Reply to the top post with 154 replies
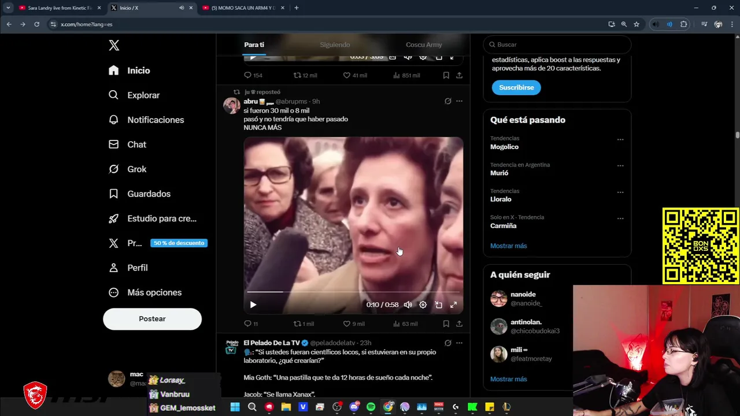This screenshot has width=740, height=416. 253,75
